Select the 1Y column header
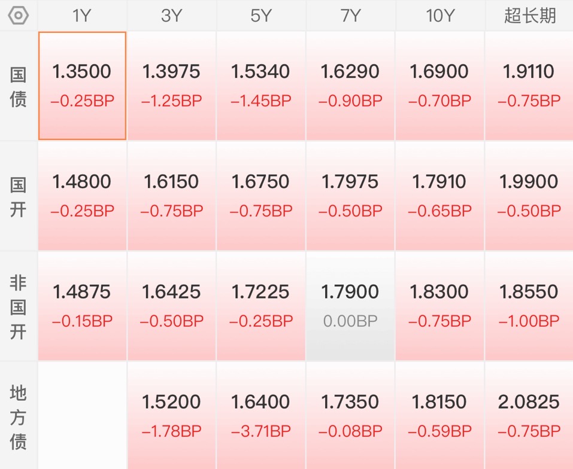The width and height of the screenshot is (573, 469). [82, 16]
